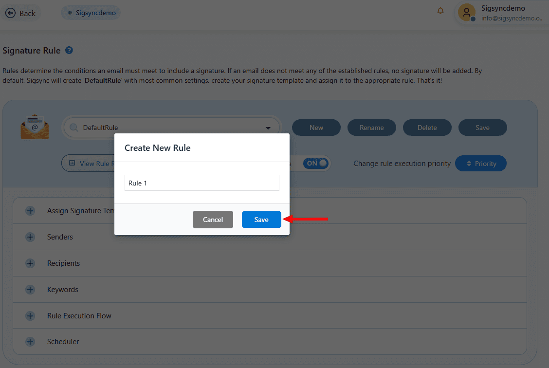Expand the Recipients section plus icon

pos(30,263)
